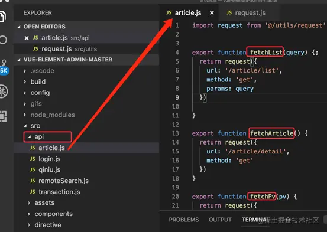The image size is (327, 232).
Task: Click 'params: query' on line 8
Action: (230, 89)
